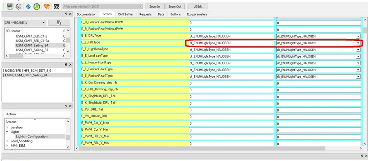Open the XFB - MEGANE IV vehicle dropdown

tap(25, 23)
